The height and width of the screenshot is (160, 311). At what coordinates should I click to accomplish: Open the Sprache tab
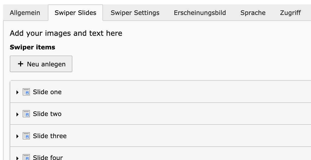click(253, 13)
